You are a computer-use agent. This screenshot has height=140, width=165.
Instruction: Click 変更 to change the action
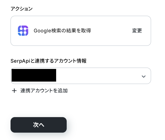tap(137, 31)
